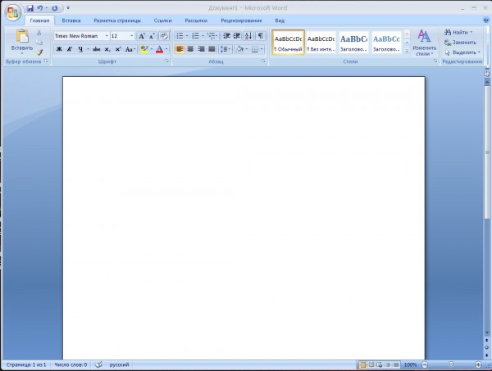Click the Change Styles (Изменить стили) icon
Viewport: 492px width, 371px height.
(x=424, y=36)
